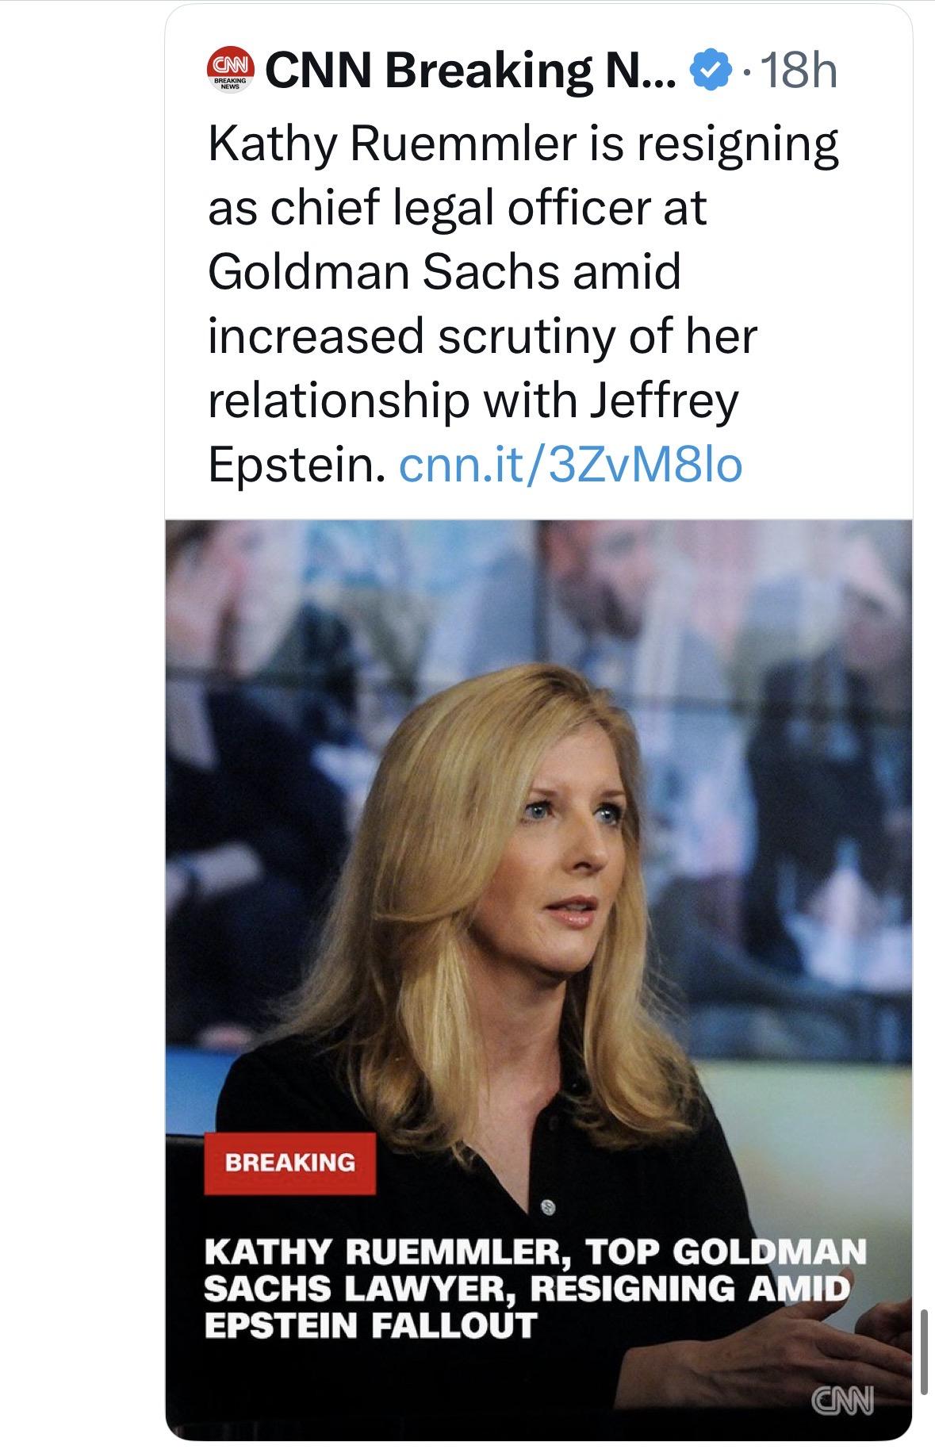Follow the cnn.it/3ZvM8lo link

tap(571, 466)
